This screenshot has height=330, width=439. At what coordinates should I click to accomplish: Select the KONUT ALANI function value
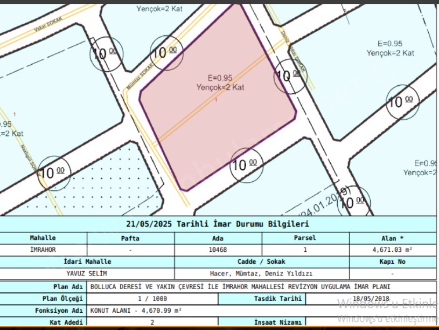136,311
